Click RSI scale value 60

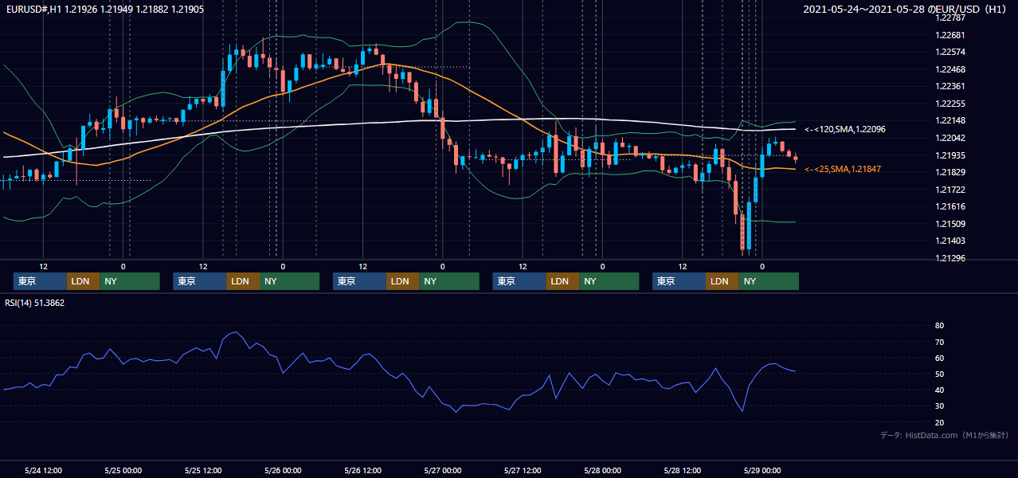click(939, 358)
